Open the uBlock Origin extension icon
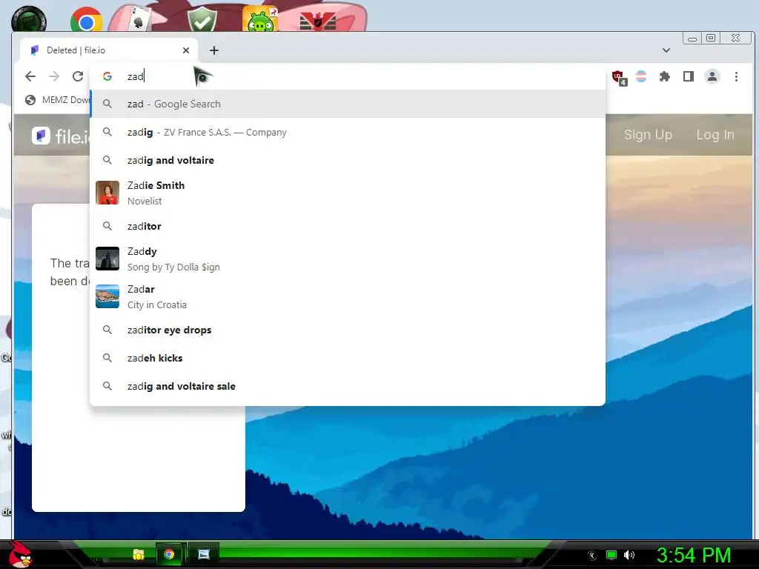The height and width of the screenshot is (569, 759). [x=619, y=77]
